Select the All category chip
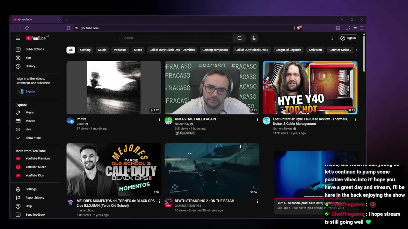The height and width of the screenshot is (229, 408). (71, 50)
